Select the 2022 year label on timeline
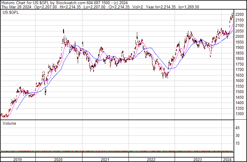Viewport: 247px width, 162px height. 151,160
